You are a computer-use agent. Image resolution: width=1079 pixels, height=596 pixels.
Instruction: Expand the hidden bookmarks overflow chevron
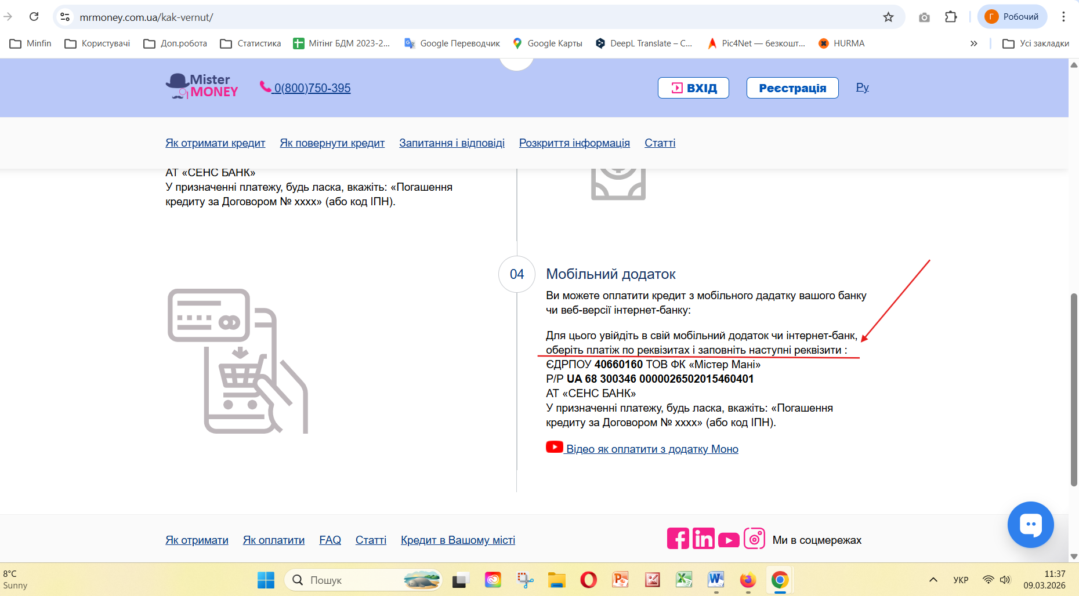(974, 43)
